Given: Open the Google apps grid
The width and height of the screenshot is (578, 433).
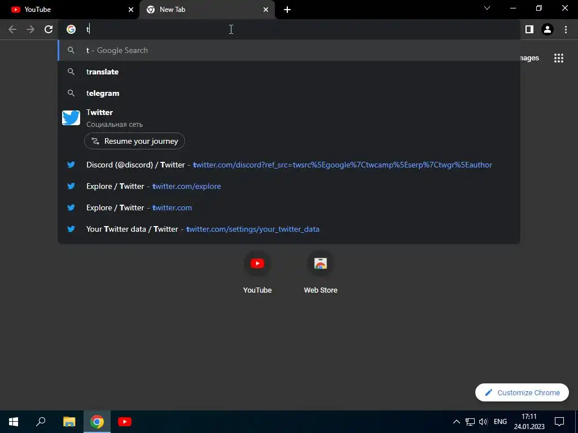Looking at the screenshot, I should [559, 58].
